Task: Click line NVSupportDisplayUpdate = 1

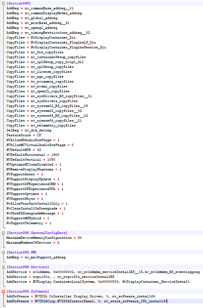Action: (33, 179)
